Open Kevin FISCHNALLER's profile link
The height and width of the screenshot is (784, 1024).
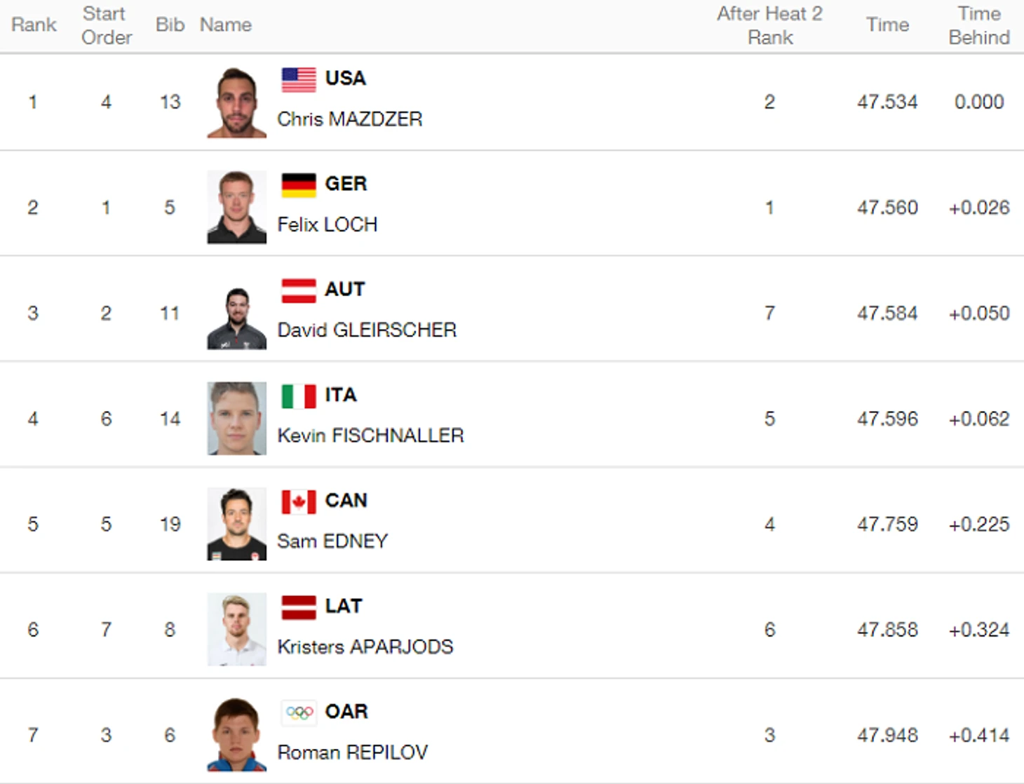(x=370, y=435)
